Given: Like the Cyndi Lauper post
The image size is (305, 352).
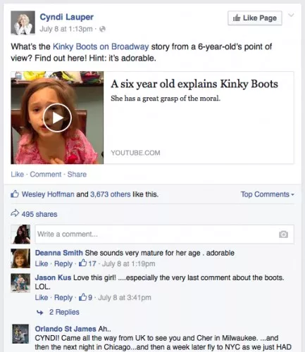Looking at the screenshot, I should click(18, 175).
